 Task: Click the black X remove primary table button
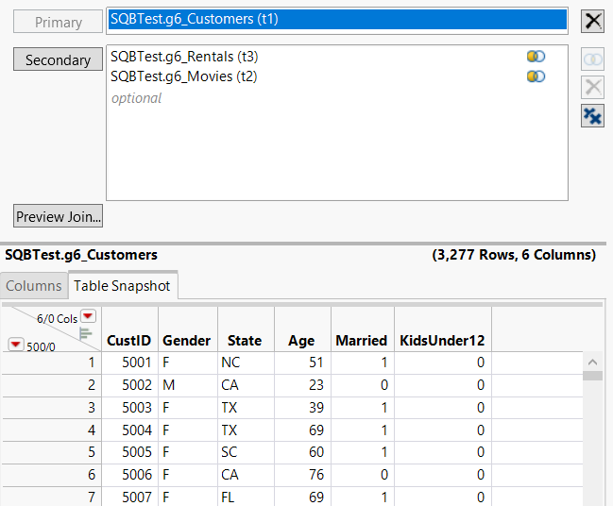pos(592,22)
